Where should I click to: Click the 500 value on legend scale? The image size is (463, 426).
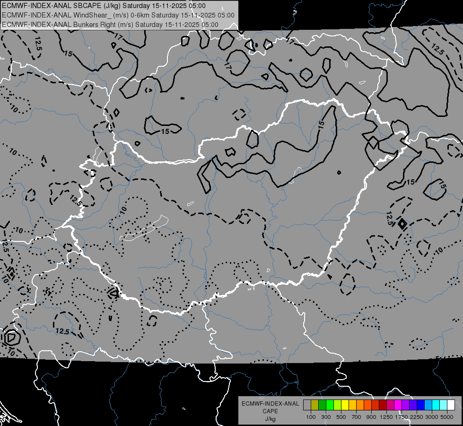click(x=341, y=417)
